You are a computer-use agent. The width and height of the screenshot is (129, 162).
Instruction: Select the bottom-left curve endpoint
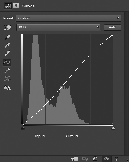click(24, 124)
